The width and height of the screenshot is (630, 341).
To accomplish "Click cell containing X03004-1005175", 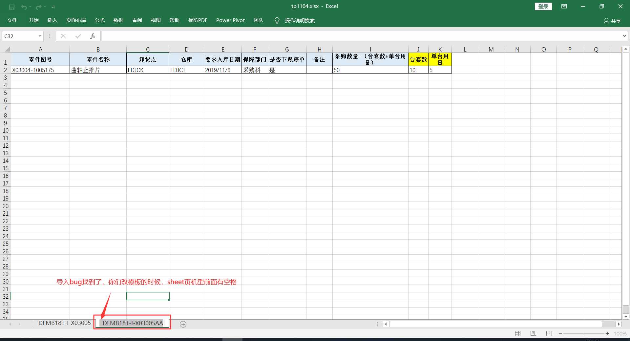I will (40, 70).
